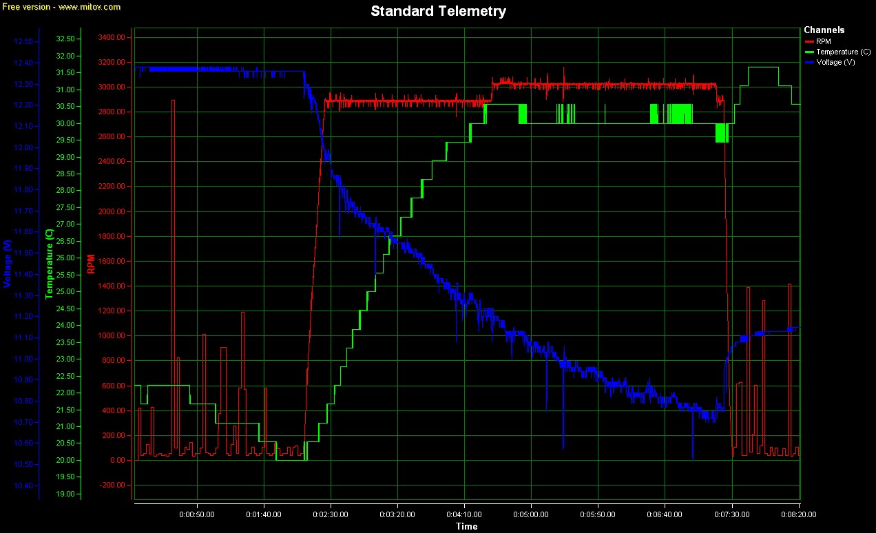
Task: Click the vertical green Temperature (C) axis title
Action: [x=49, y=264]
